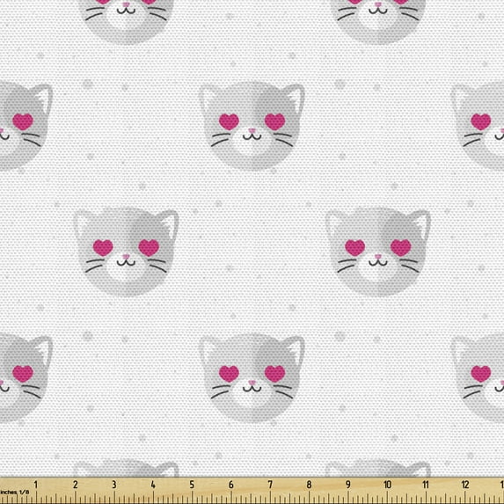Viewport: 504px width, 504px height.
Task: Select the number 11 ruler label
Action: 426,485
